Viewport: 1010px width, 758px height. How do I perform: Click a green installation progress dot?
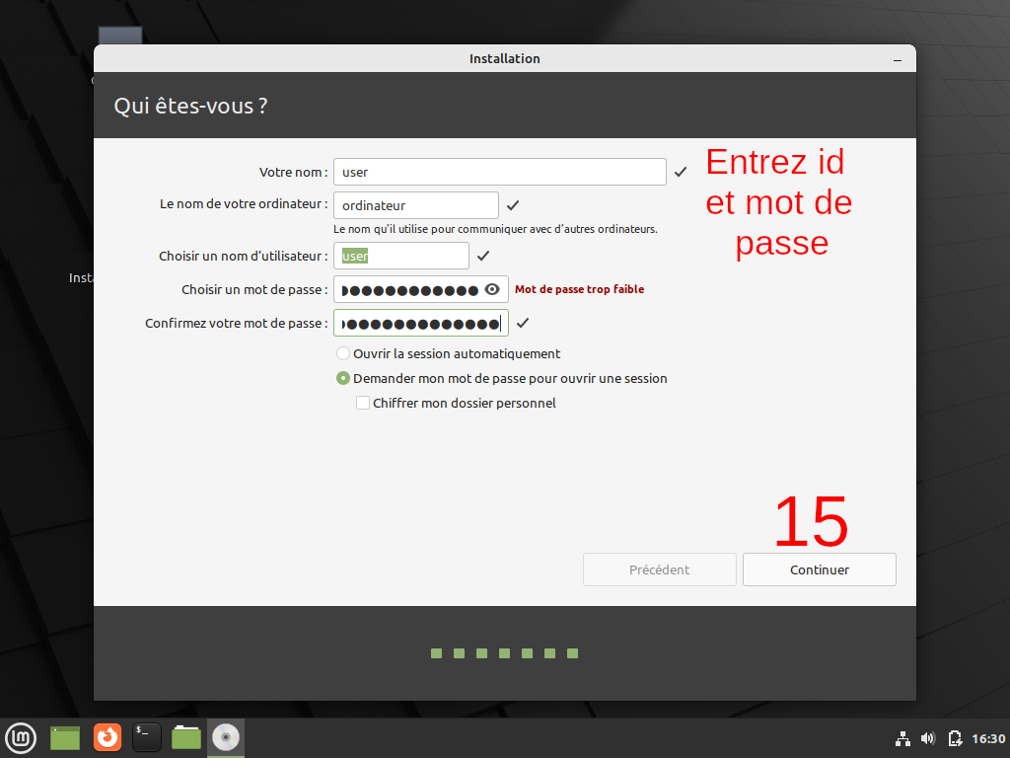click(436, 652)
